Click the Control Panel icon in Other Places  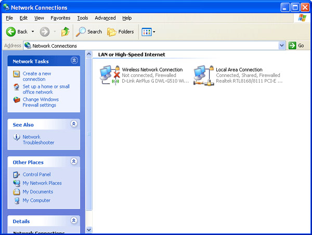click(17, 175)
